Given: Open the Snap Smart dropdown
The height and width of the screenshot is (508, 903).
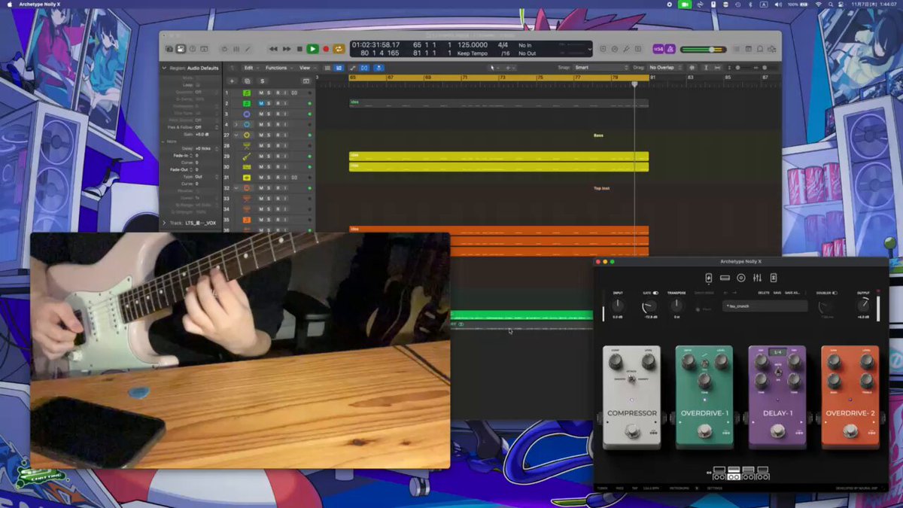Looking at the screenshot, I should point(600,68).
